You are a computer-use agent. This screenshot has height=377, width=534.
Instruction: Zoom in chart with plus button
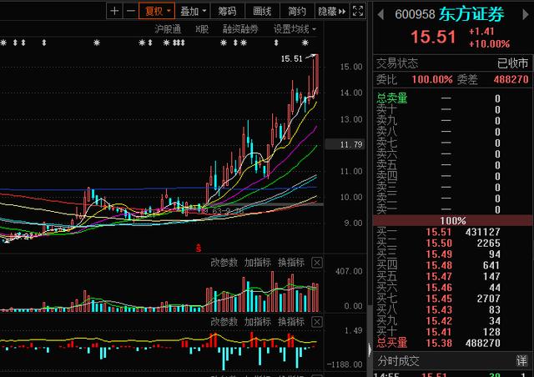pyautogui.click(x=114, y=11)
